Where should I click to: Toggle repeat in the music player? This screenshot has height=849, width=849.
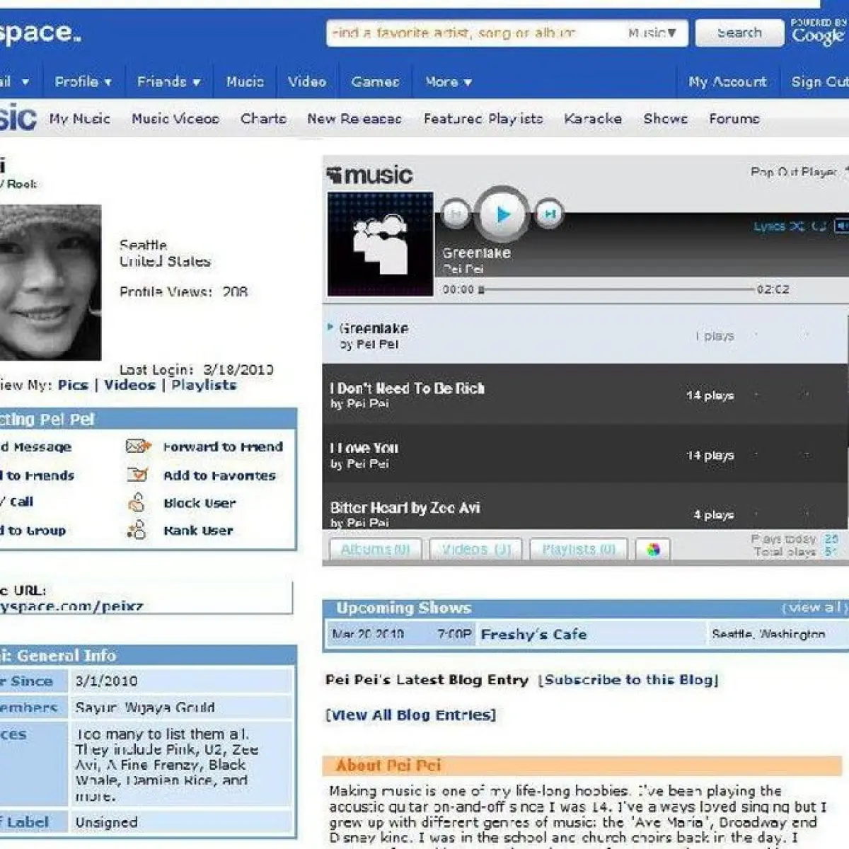click(x=819, y=226)
